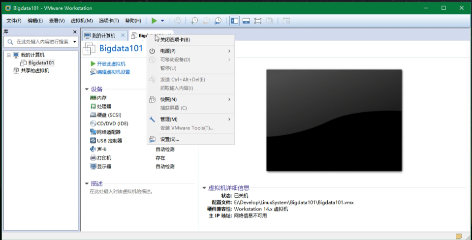The width and height of the screenshot is (472, 240).
Task: Click the Bigdata101.vmx config file path
Action: 294,203
